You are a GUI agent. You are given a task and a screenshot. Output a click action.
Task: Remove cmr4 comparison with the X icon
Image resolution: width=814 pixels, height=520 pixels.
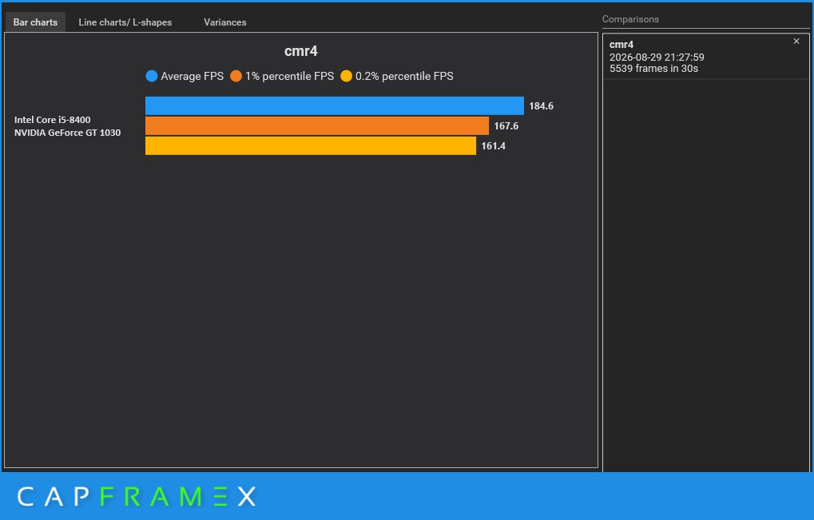tap(796, 42)
